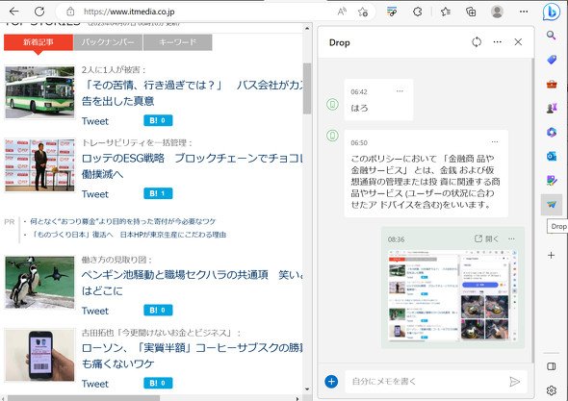
Task: Open the Tools briefcase sidebar icon
Action: click(x=552, y=84)
